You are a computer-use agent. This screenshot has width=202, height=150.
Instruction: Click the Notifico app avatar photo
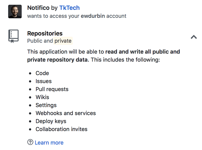(x=15, y=12)
